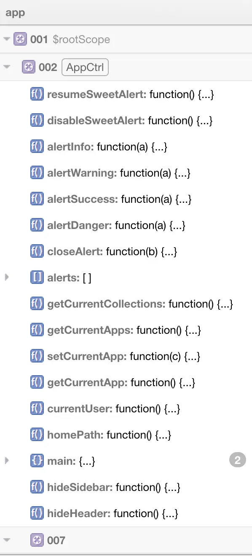Collapse the 001 $rootScope node
The width and height of the screenshot is (252, 556).
click(x=6, y=39)
